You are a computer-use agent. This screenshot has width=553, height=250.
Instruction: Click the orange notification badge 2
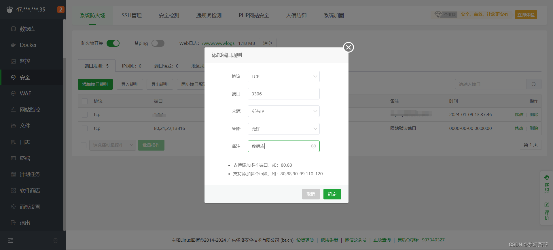click(x=60, y=9)
